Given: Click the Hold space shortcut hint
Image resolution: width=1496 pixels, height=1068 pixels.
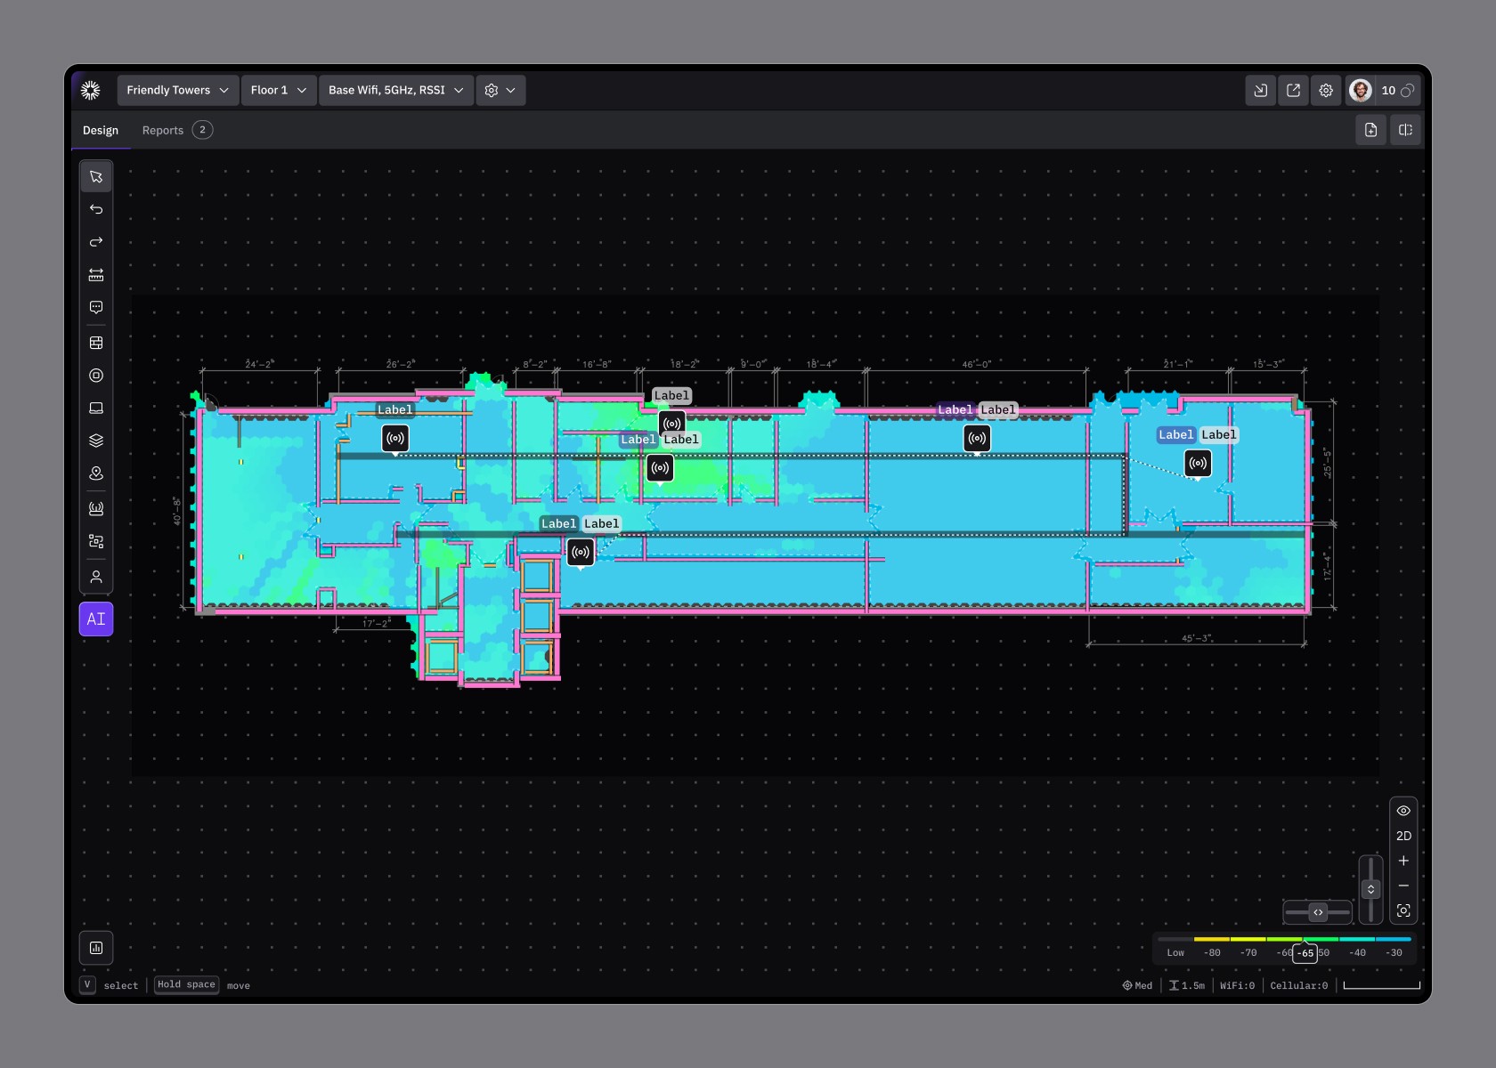Looking at the screenshot, I should click(186, 984).
